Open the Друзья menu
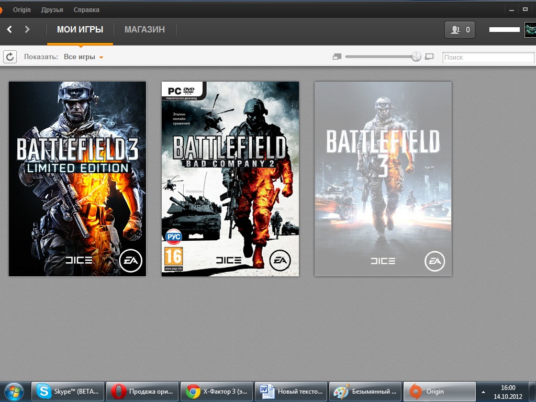This screenshot has height=402, width=536. point(52,9)
